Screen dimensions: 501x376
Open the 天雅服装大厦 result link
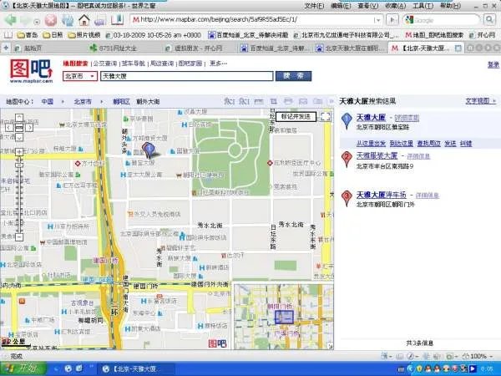coord(377,155)
